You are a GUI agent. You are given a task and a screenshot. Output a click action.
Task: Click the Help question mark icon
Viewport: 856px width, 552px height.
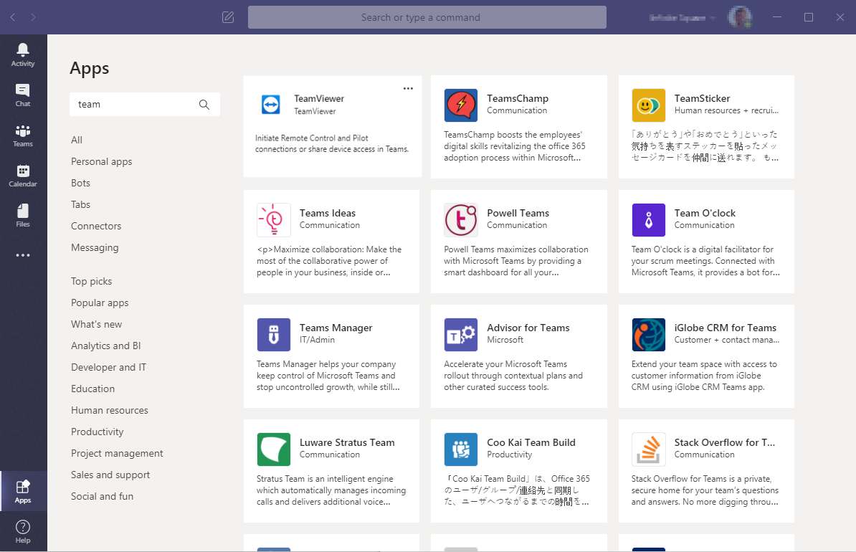[23, 531]
